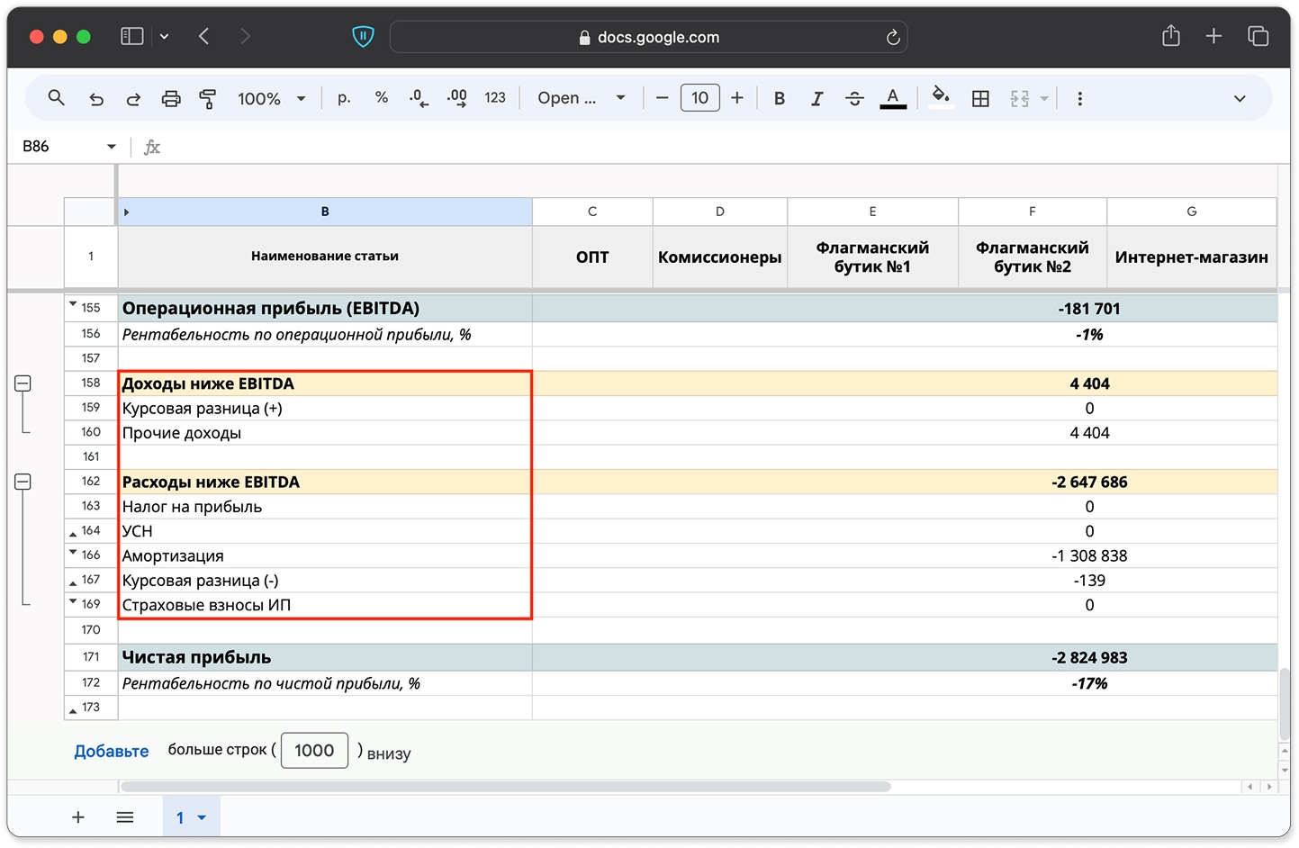Collapse the row group at row 158
1299x848 pixels.
[x=23, y=383]
